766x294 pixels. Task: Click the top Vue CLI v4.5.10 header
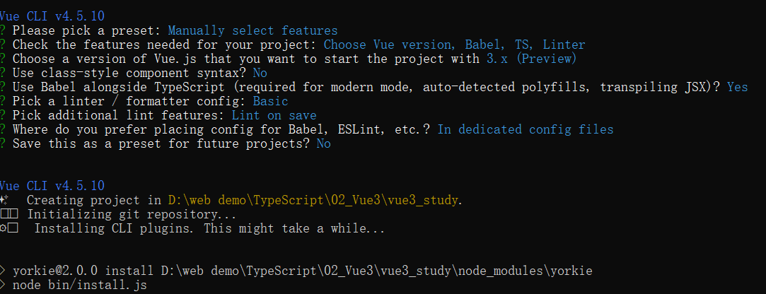tap(52, 16)
